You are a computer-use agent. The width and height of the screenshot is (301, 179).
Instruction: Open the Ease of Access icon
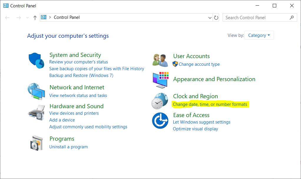[x=160, y=121]
